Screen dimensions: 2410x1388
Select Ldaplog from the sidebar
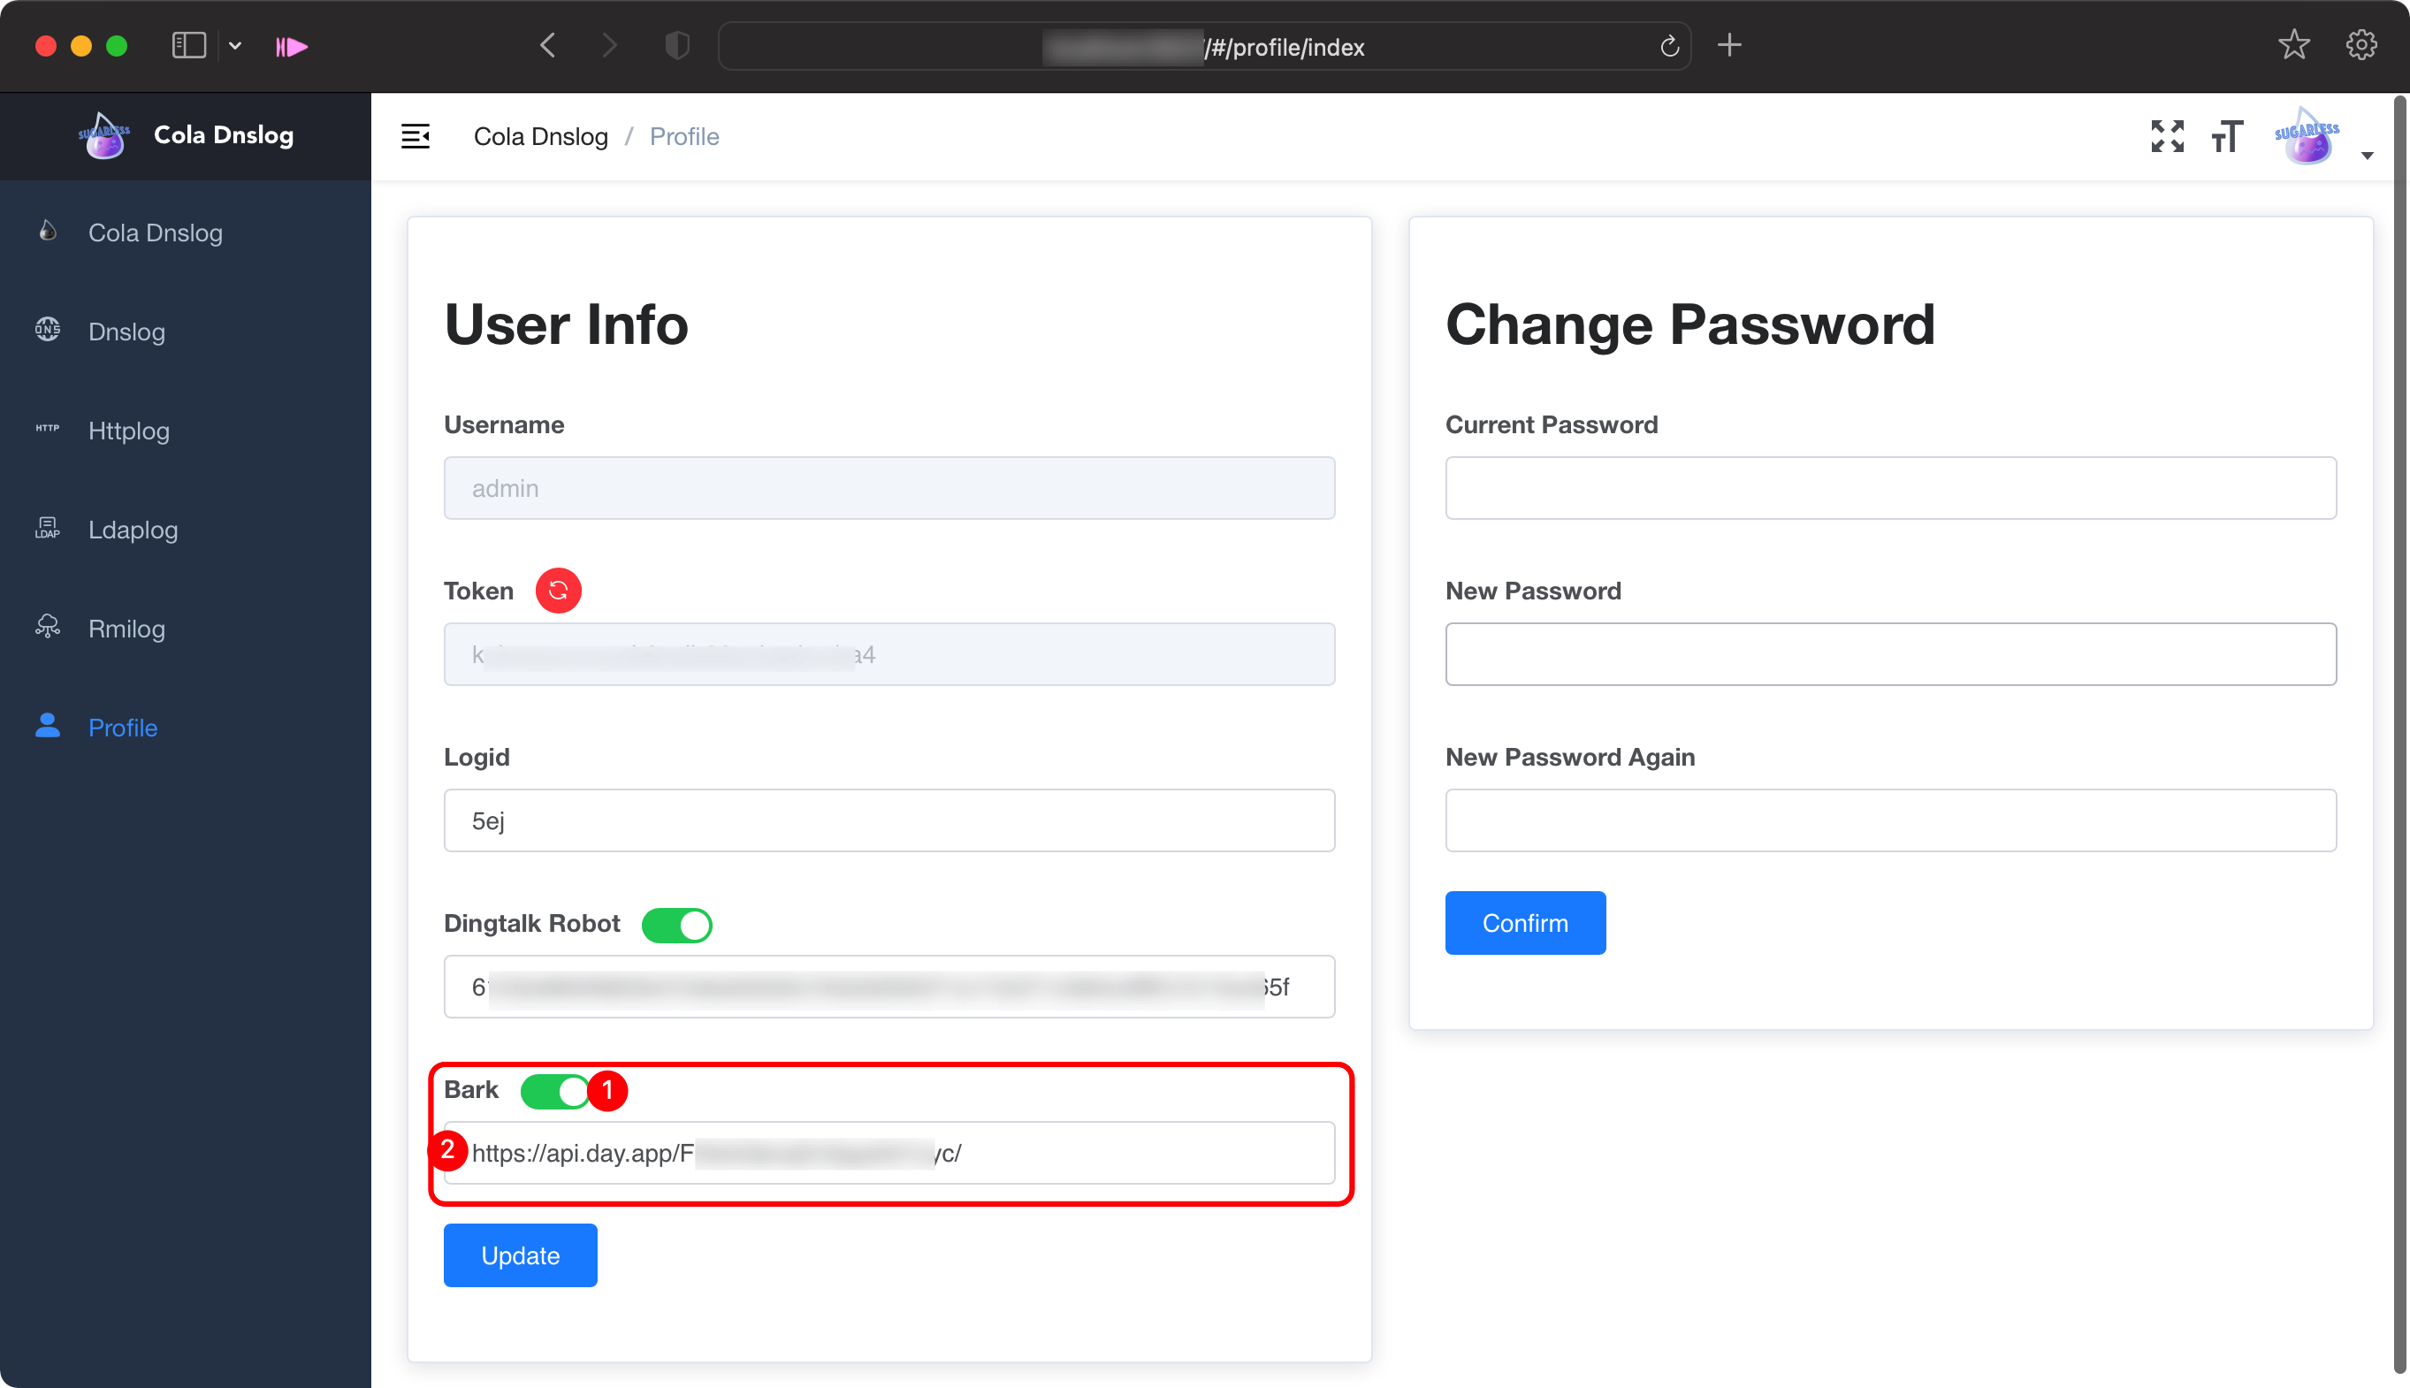[x=133, y=530]
